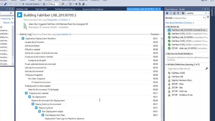Collapse the All Build Definitions section
The height and width of the screenshot is (121, 215).
click(x=166, y=65)
